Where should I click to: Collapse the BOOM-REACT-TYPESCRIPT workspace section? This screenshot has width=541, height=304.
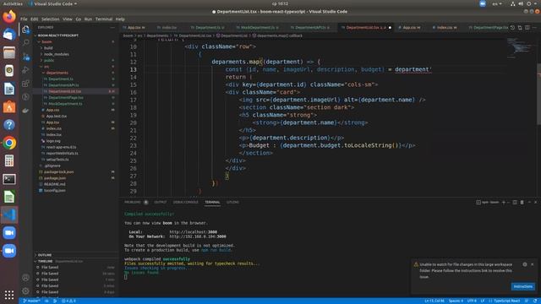tap(58, 35)
